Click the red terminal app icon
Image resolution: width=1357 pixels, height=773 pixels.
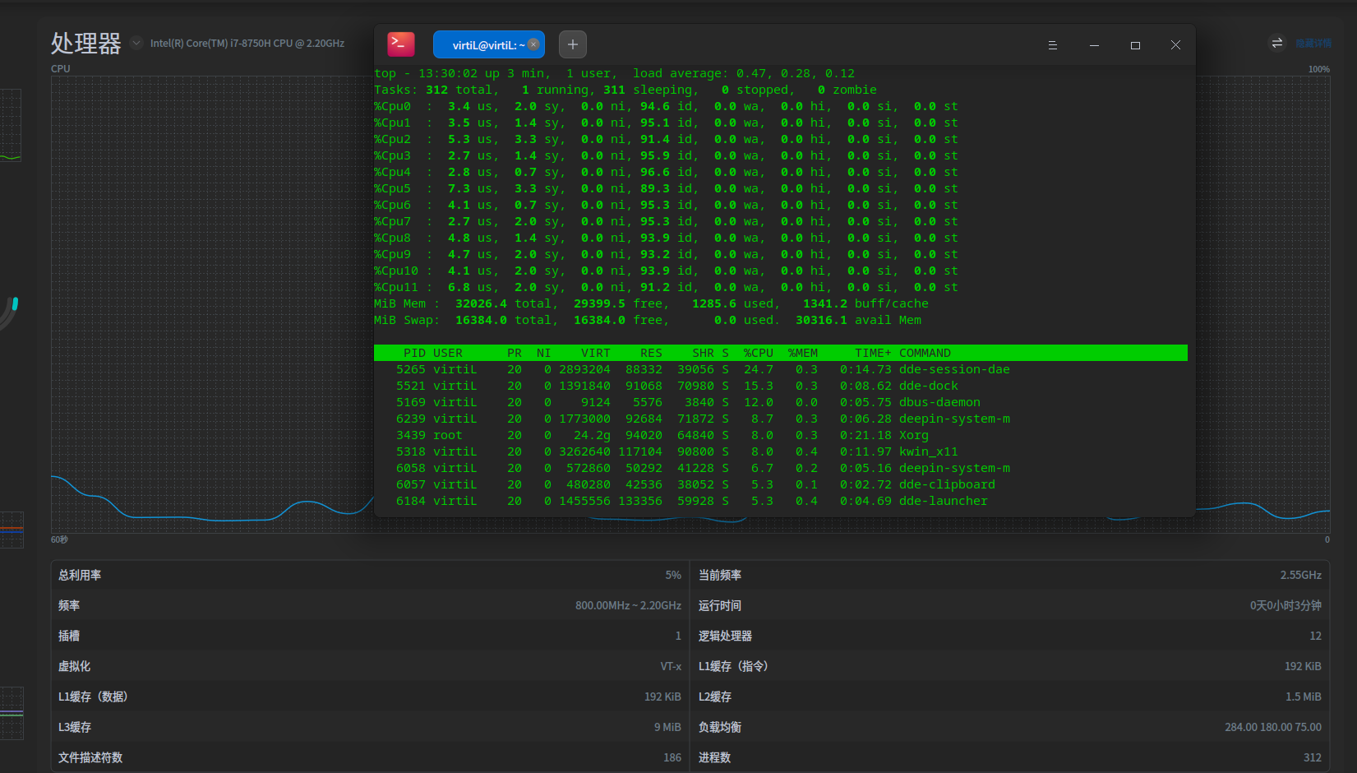pos(401,44)
